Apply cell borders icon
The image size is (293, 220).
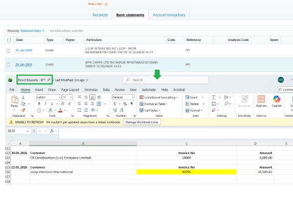38,110
